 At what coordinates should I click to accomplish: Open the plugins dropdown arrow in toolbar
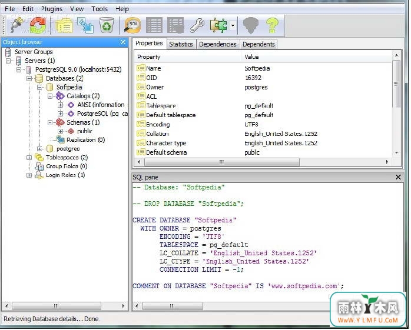tap(233, 26)
